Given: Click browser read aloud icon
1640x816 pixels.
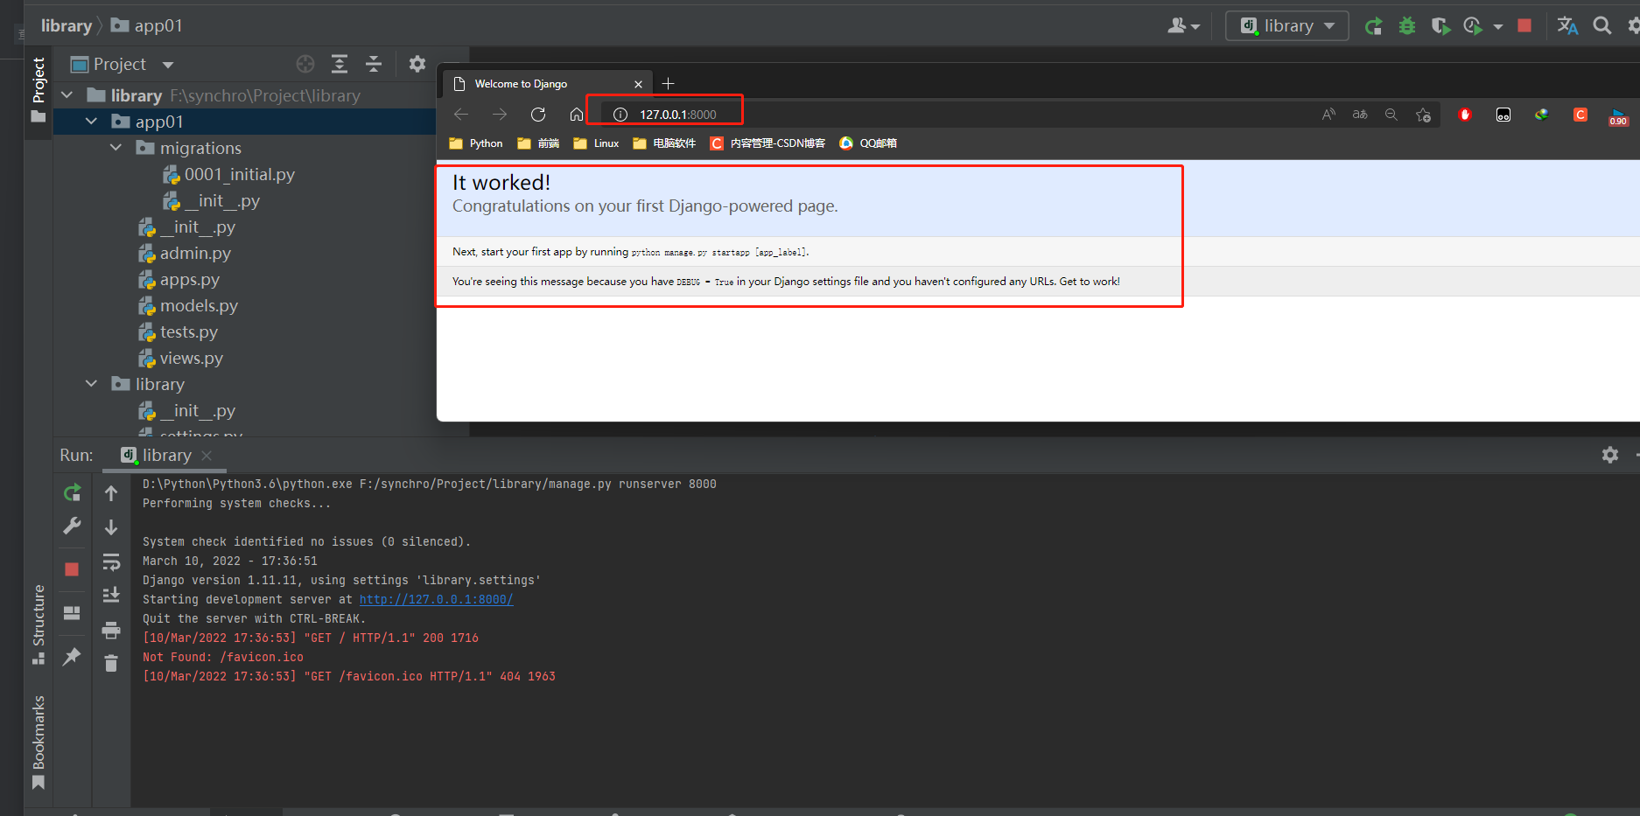Looking at the screenshot, I should tap(1328, 115).
